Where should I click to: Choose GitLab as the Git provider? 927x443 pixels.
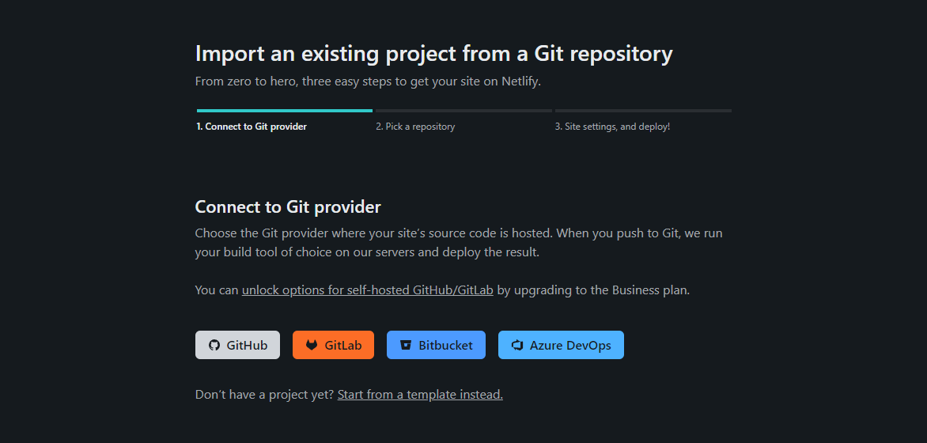click(x=333, y=345)
